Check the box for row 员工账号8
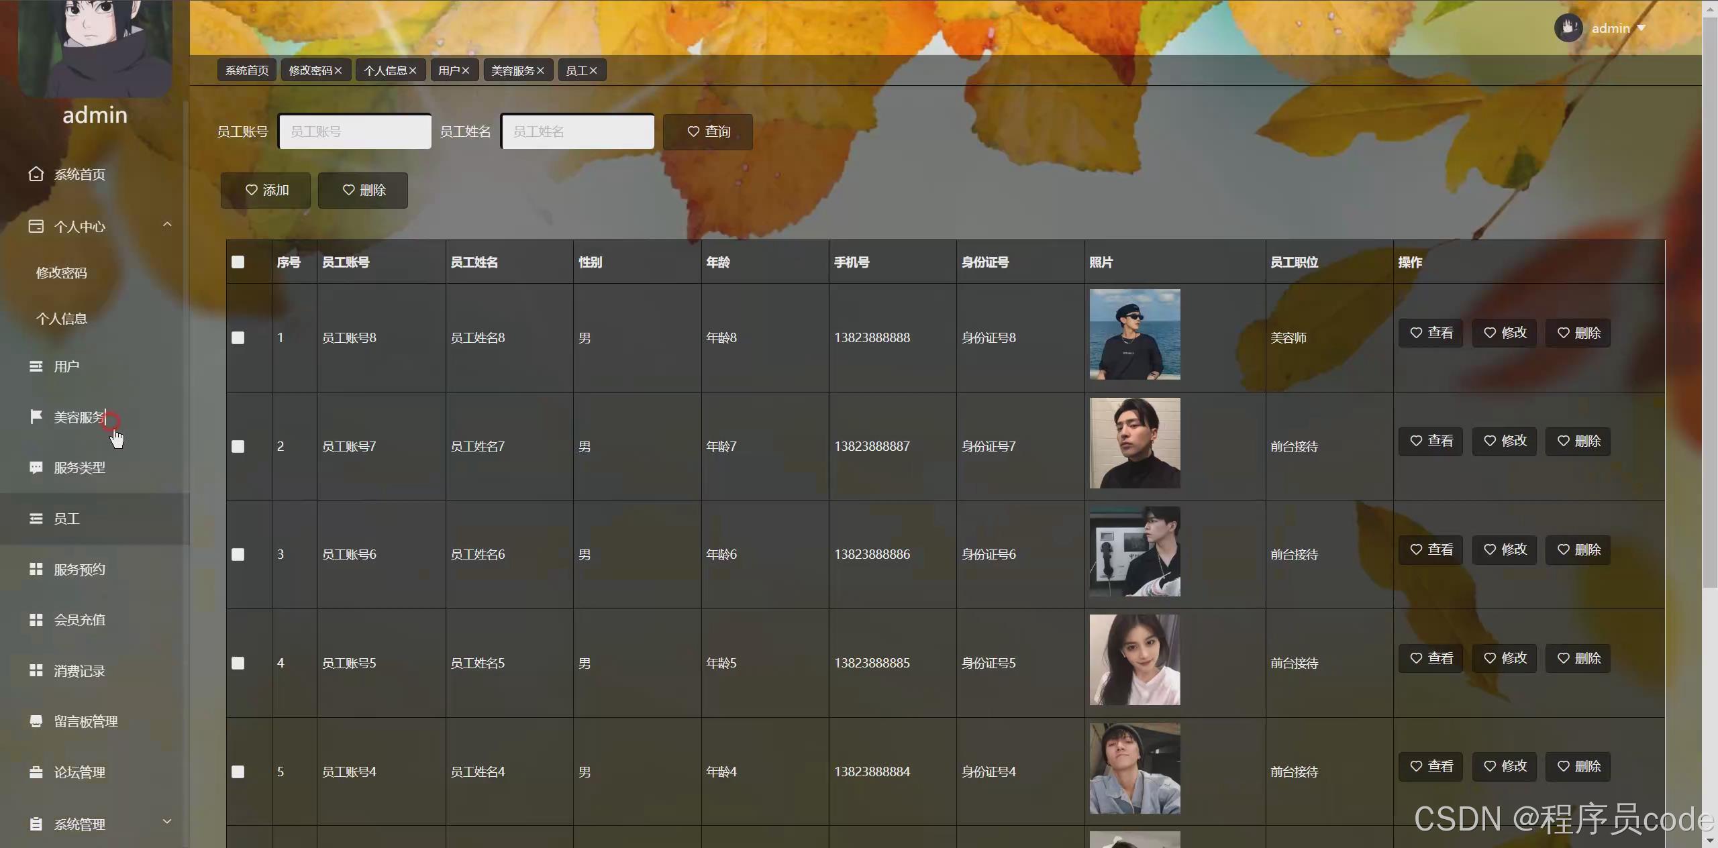The width and height of the screenshot is (1718, 848). 238,338
